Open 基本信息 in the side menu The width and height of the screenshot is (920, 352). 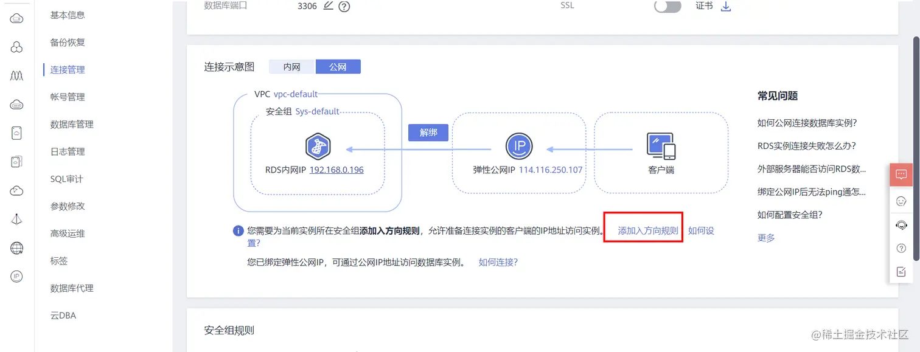[68, 15]
